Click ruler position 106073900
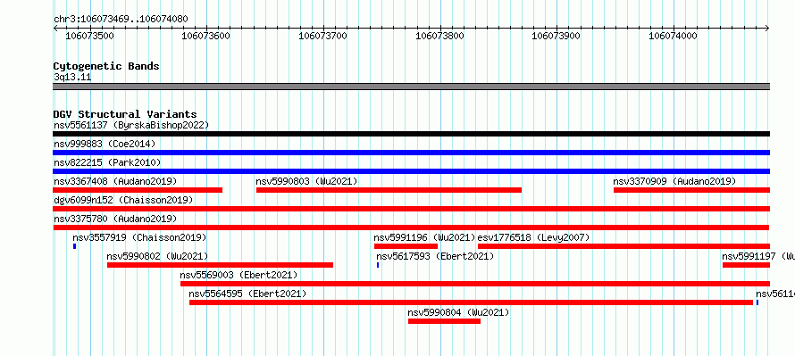 pos(556,36)
